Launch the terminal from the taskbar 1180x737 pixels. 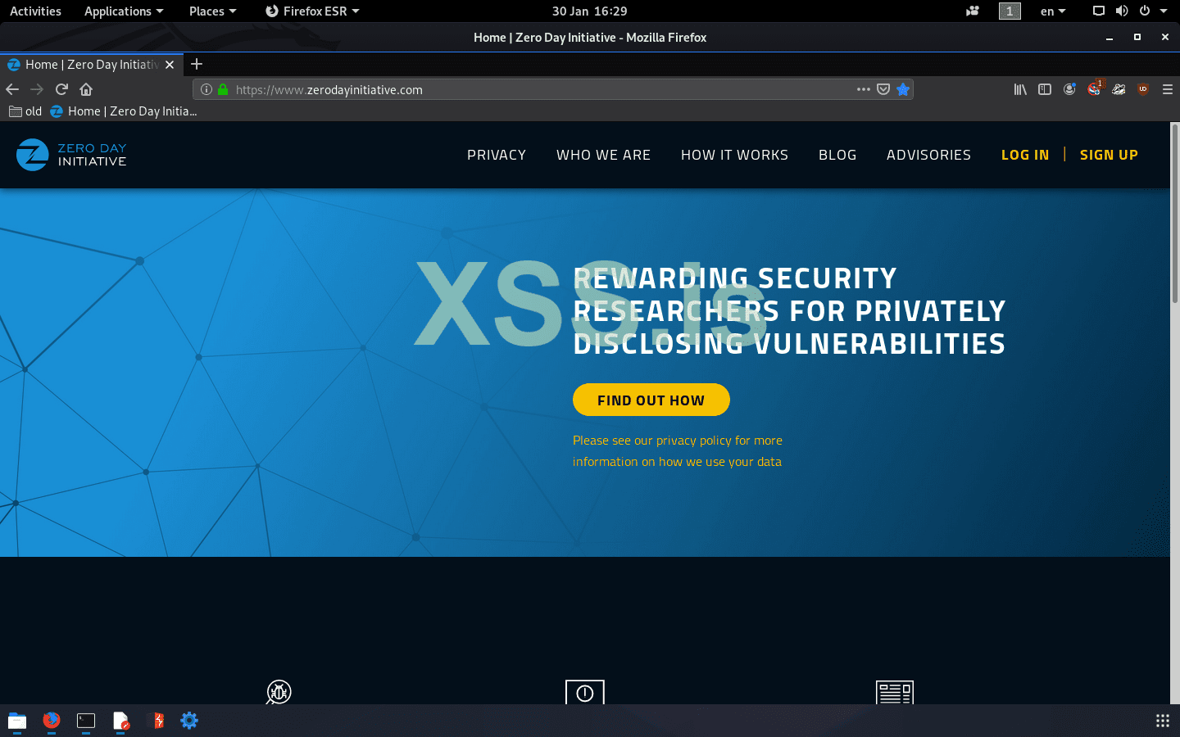click(x=86, y=721)
